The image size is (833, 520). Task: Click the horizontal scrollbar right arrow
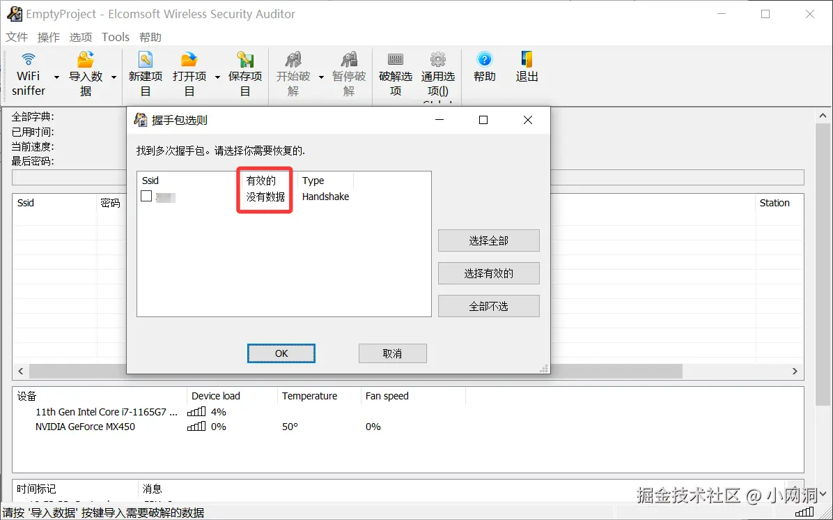pos(795,371)
